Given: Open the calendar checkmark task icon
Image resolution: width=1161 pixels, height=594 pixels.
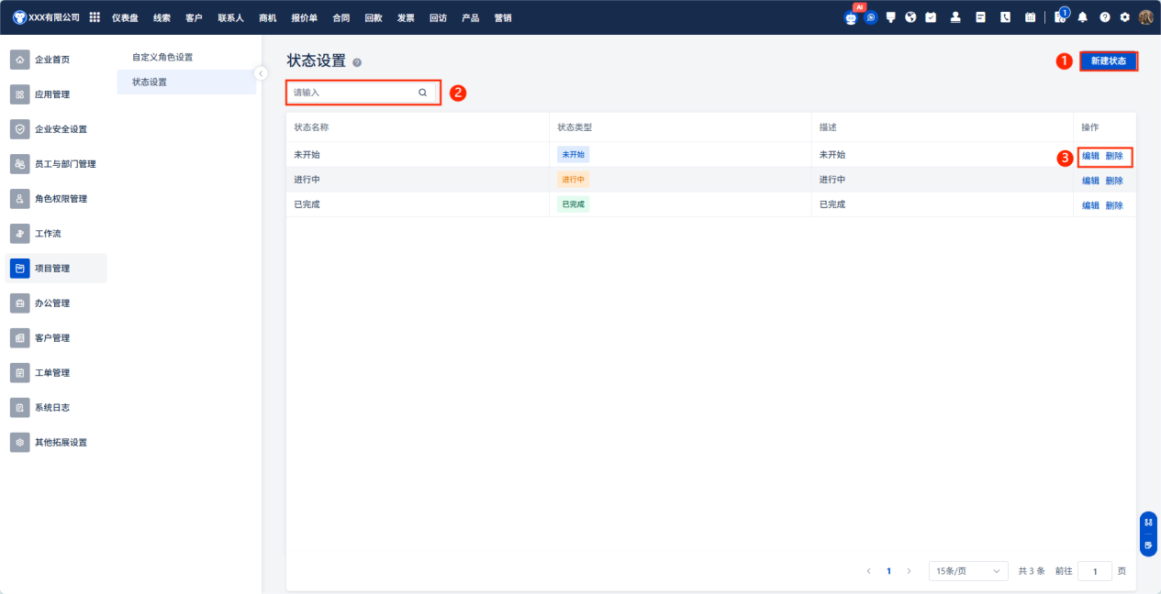Looking at the screenshot, I should click(931, 17).
